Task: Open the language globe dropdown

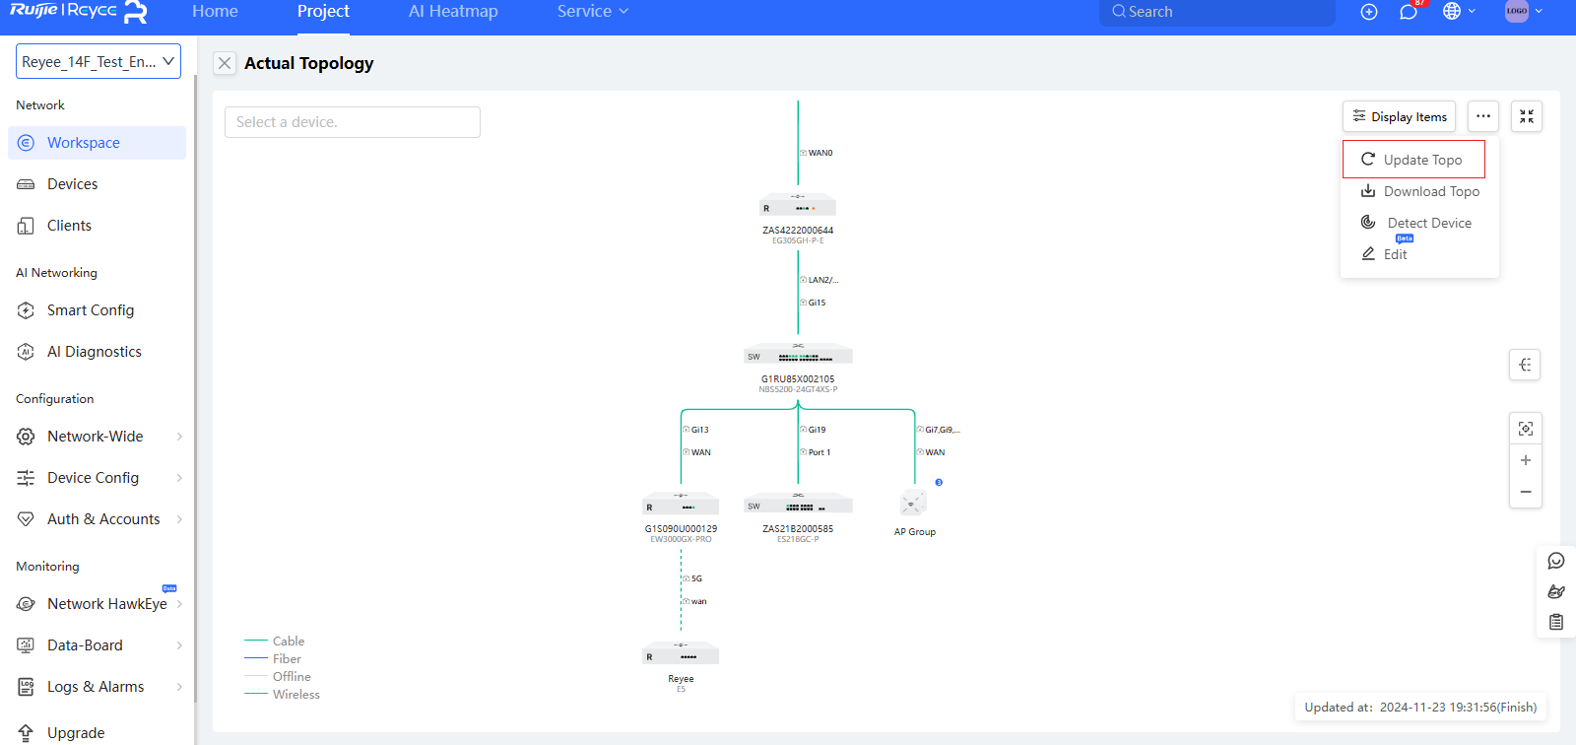Action: [1458, 12]
